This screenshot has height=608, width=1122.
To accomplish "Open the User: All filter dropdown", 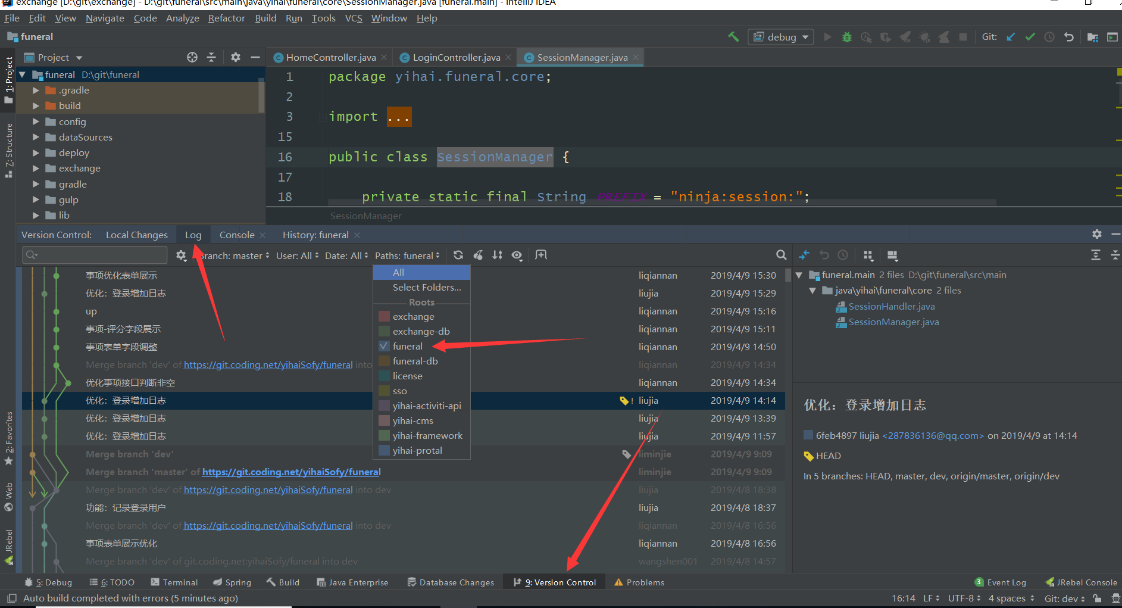I will click(x=298, y=255).
